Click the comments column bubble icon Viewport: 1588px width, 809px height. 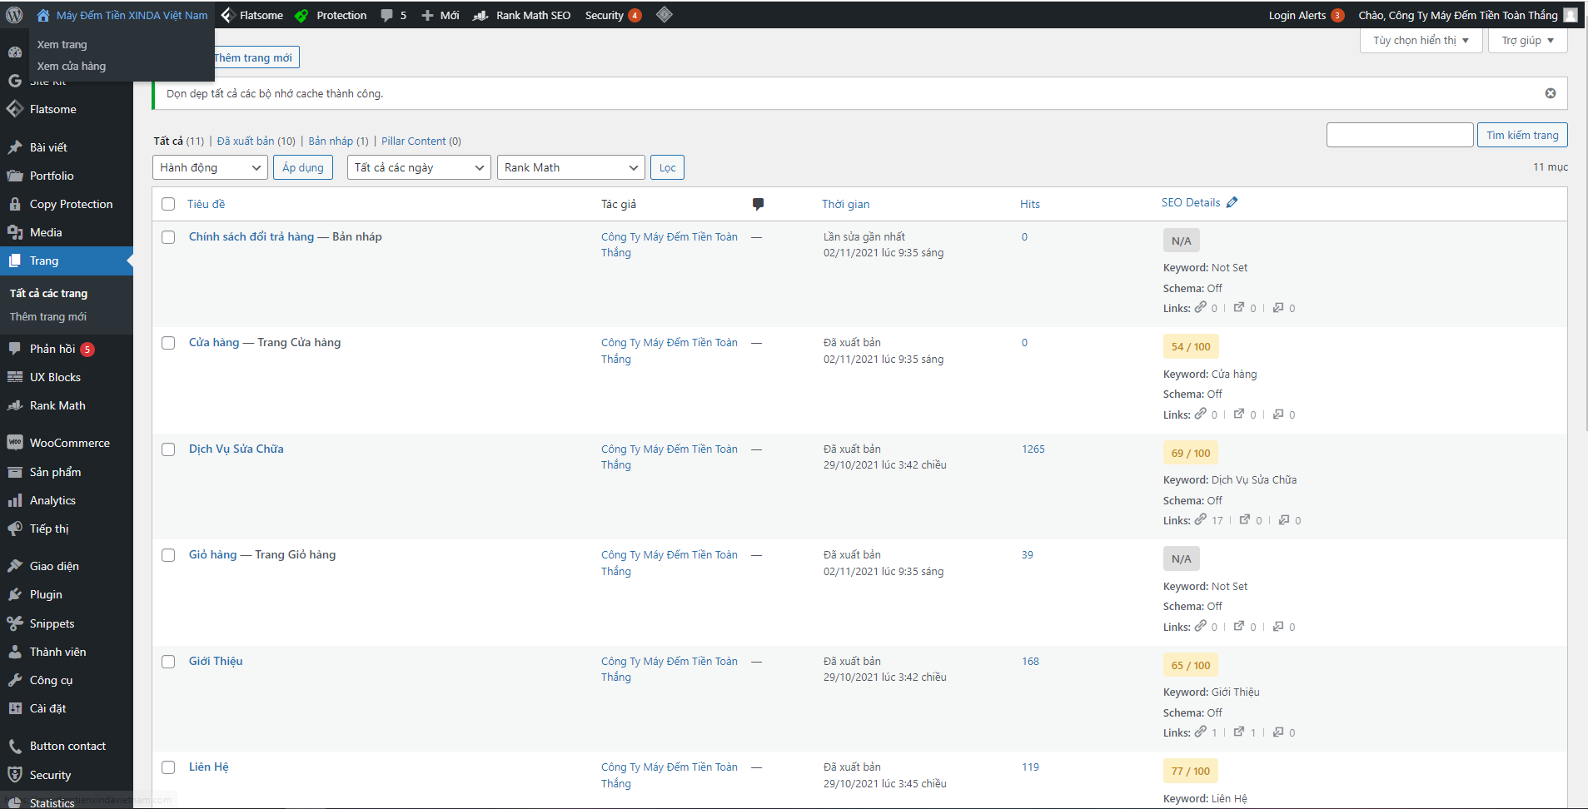pos(758,204)
